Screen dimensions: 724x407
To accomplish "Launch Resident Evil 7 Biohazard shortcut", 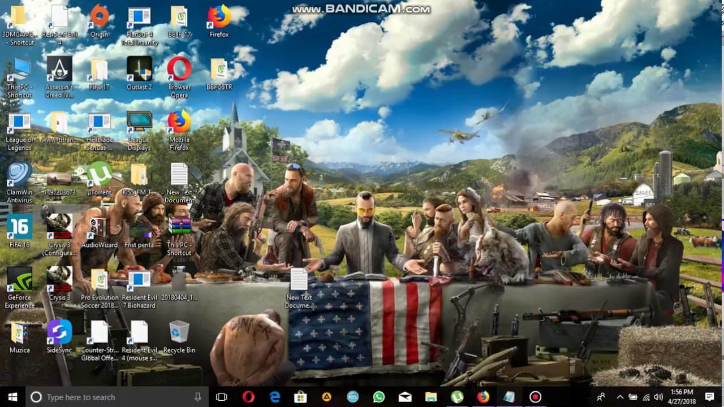I will point(139,288).
